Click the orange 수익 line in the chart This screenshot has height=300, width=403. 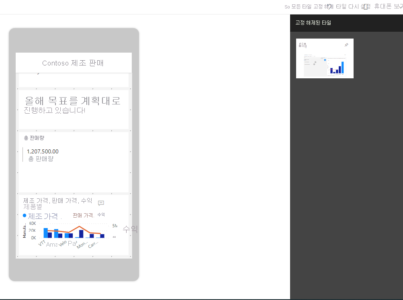point(80,227)
